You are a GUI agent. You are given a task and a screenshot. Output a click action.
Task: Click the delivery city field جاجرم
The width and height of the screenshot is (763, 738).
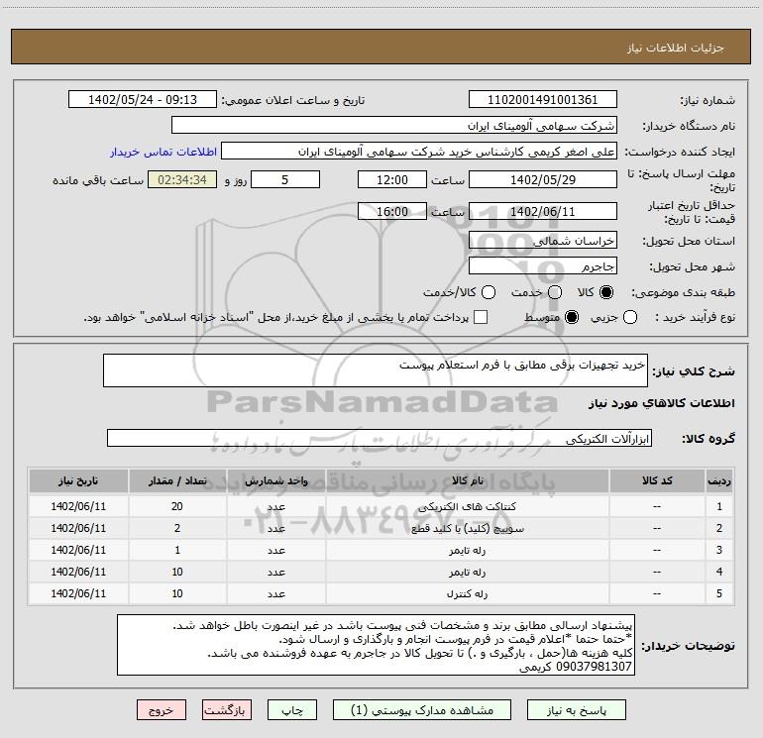point(543,265)
